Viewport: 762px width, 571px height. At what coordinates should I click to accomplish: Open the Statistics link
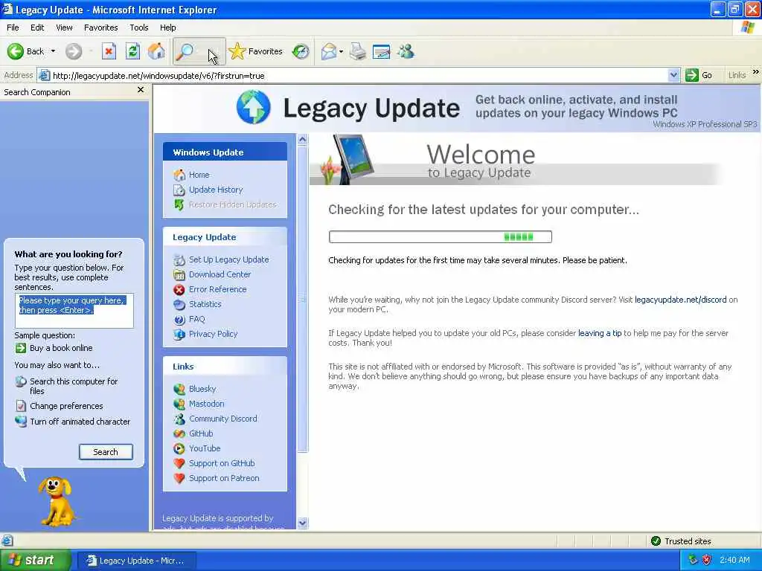pos(197,304)
